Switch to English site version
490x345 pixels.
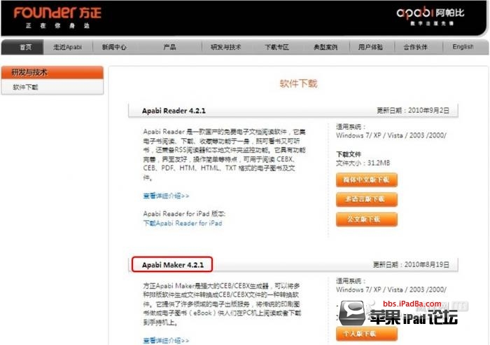coord(463,47)
